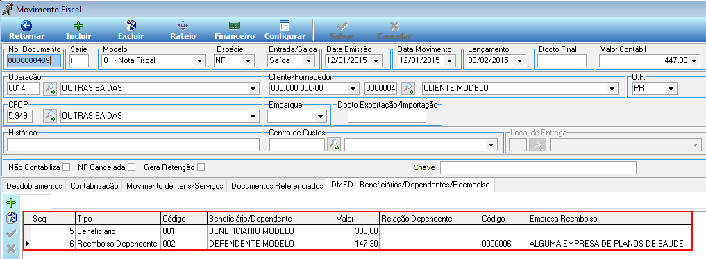Click the DMED grid cancel X
Screen dimensions: 706x259
point(11,248)
